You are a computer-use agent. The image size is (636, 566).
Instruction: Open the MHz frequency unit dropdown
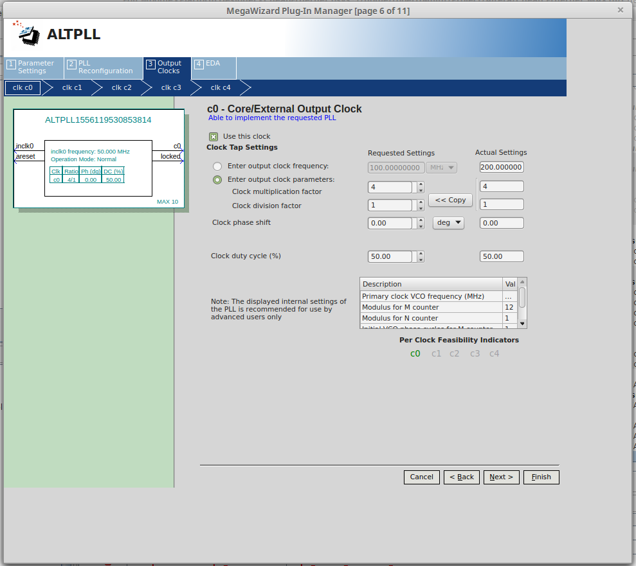coord(441,168)
